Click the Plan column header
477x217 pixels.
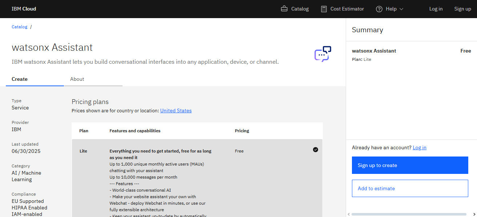[x=84, y=131]
